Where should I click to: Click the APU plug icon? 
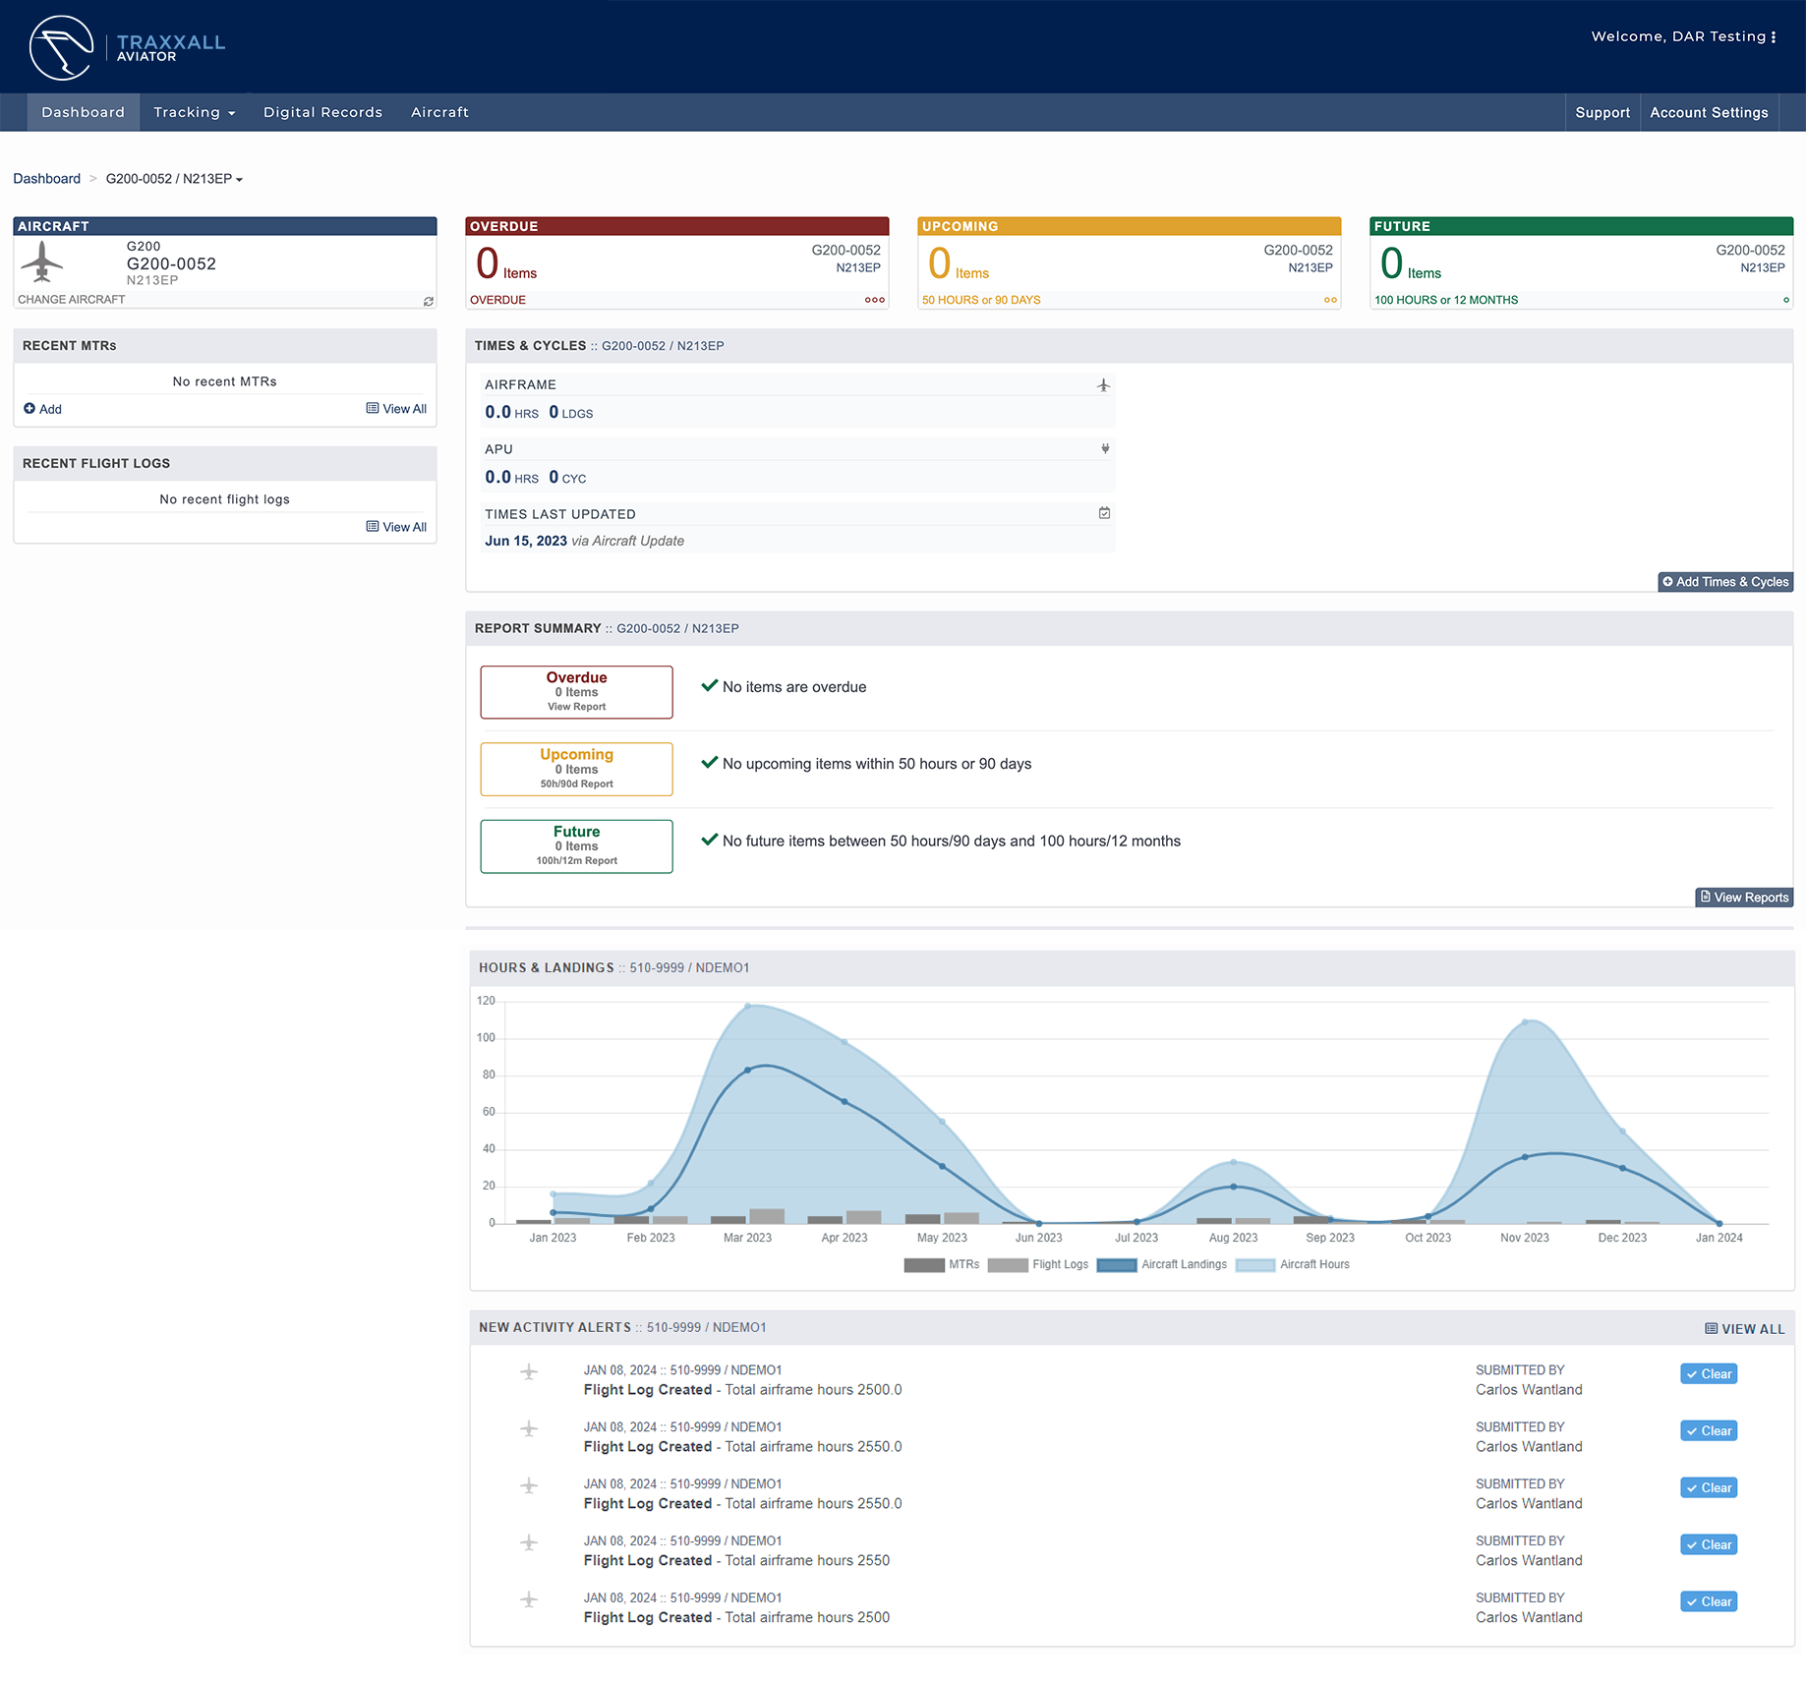pyautogui.click(x=1105, y=449)
